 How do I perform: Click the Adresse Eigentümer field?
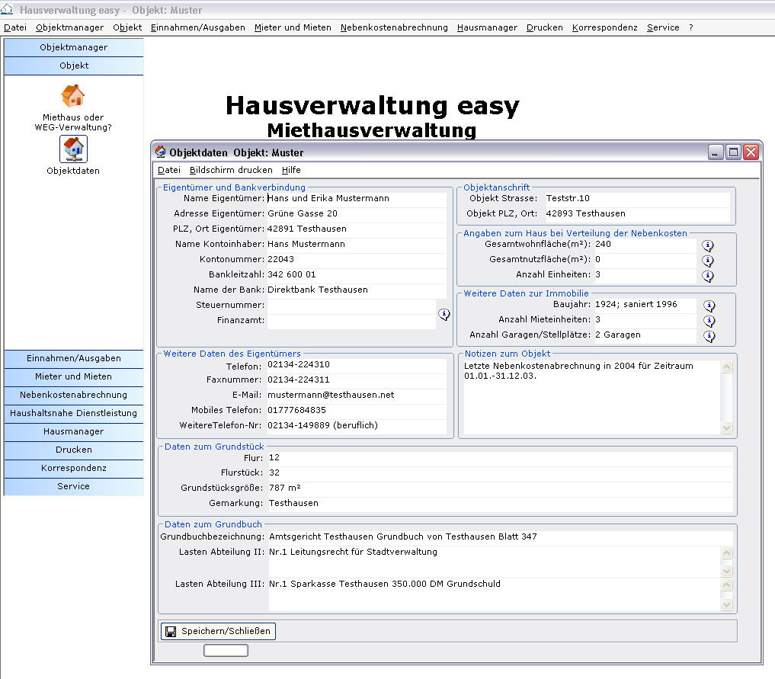coord(357,214)
